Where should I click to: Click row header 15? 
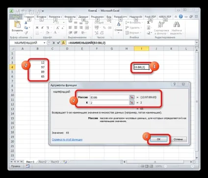point(12,118)
